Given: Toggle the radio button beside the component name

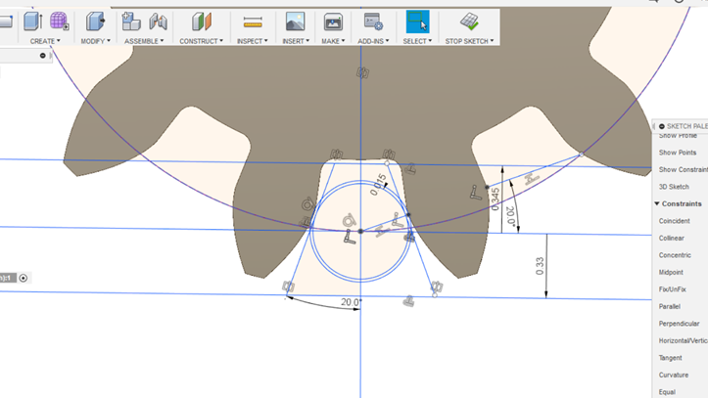Looking at the screenshot, I should [24, 278].
